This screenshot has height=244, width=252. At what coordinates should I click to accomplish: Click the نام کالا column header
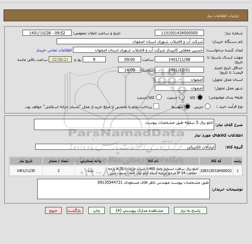coord(153,161)
